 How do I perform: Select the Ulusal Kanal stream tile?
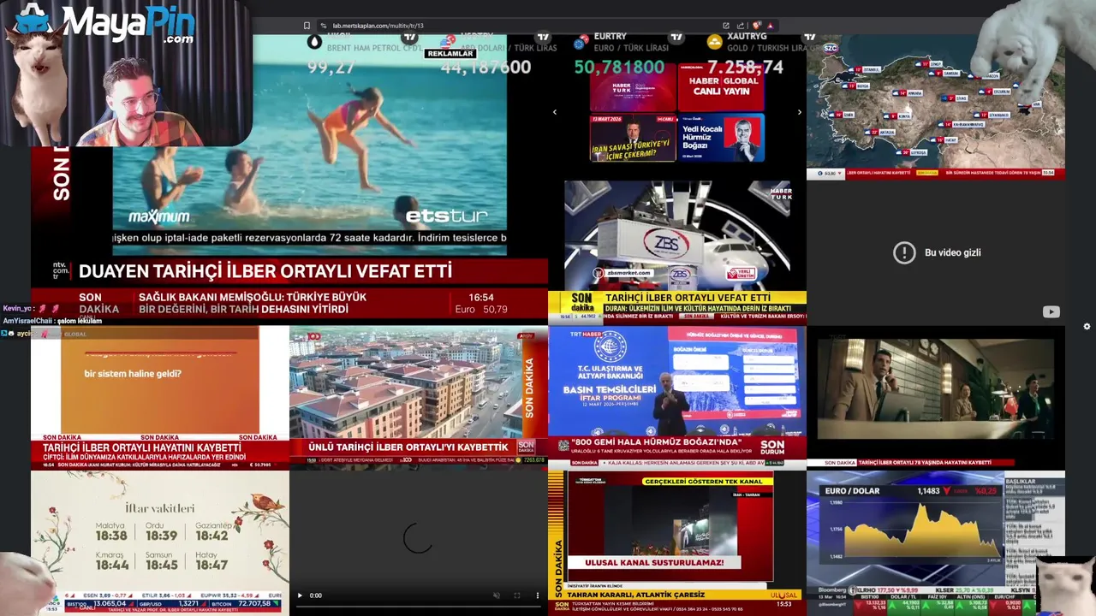click(x=677, y=542)
